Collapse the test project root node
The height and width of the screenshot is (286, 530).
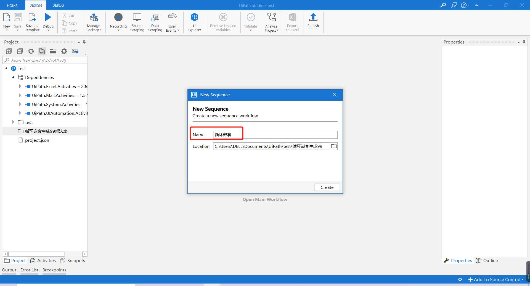click(x=6, y=68)
